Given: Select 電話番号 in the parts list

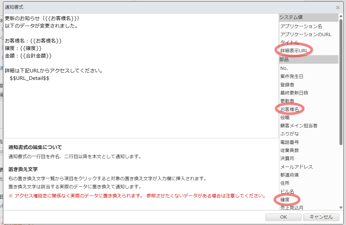Looking at the screenshot, I should click(x=289, y=142).
